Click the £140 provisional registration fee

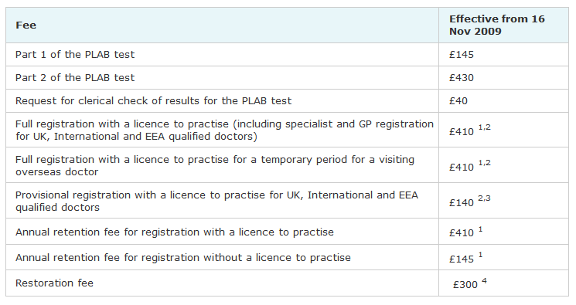pyautogui.click(x=462, y=202)
